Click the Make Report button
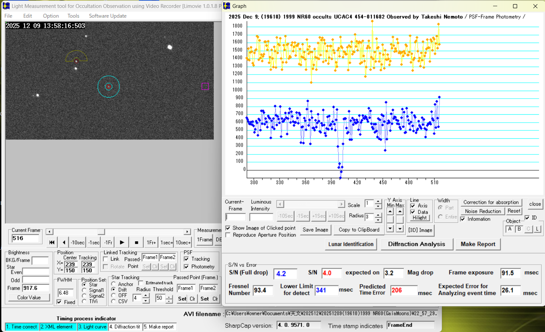This screenshot has height=332, width=545. click(478, 244)
